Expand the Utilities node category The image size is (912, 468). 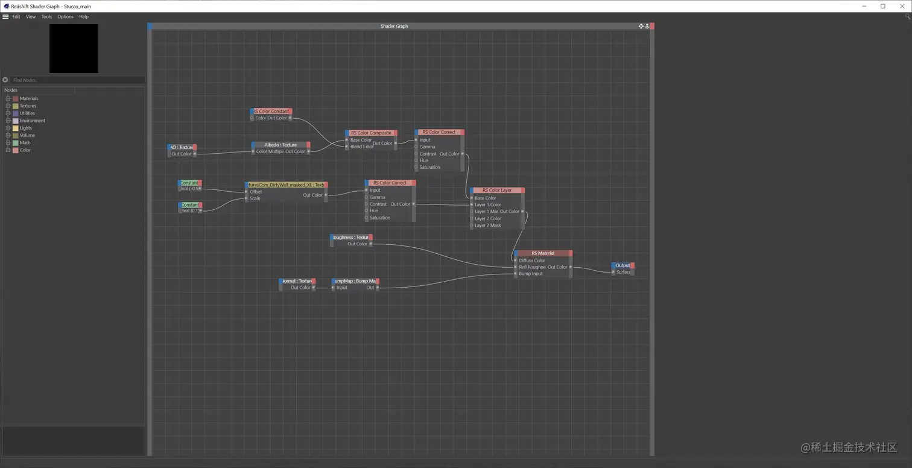pyautogui.click(x=8, y=113)
